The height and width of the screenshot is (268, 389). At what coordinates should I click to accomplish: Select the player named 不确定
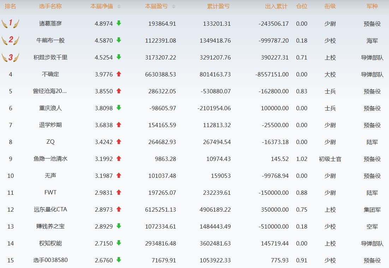pos(50,74)
